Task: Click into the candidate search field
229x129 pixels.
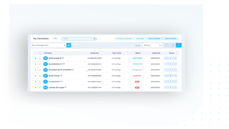Action: pyautogui.click(x=77, y=39)
